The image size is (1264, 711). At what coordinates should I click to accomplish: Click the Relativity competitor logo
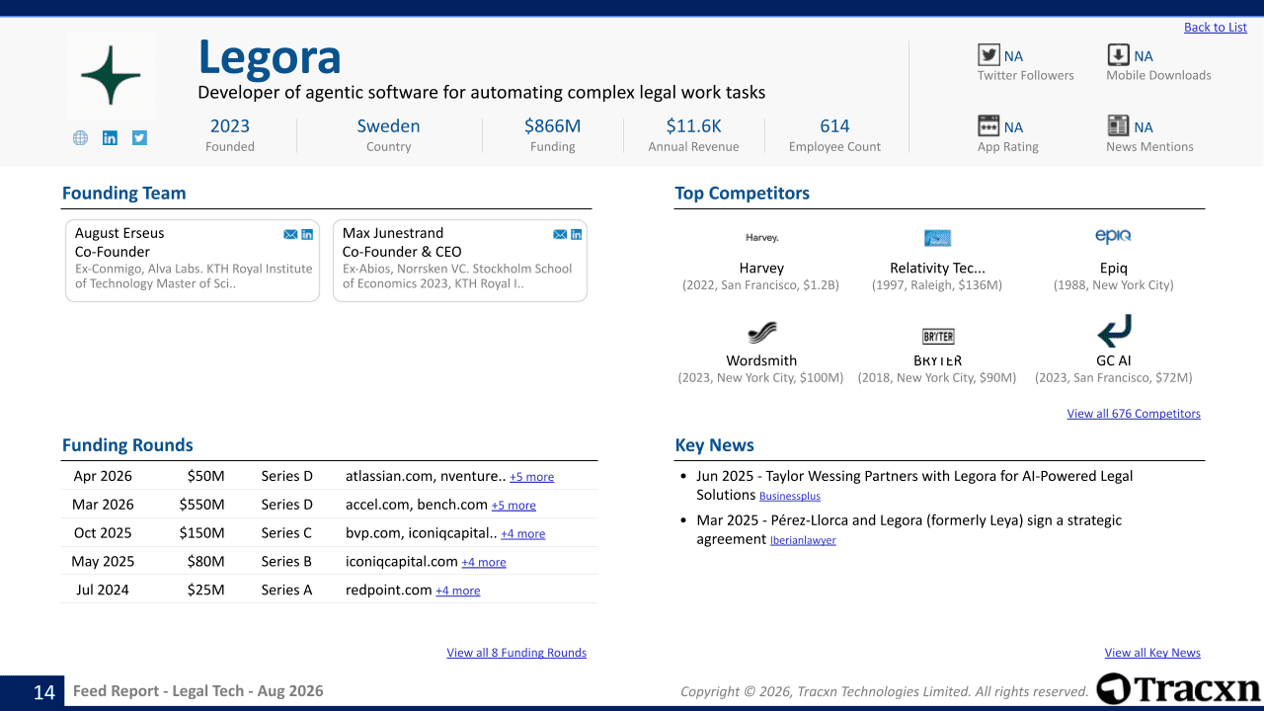[x=937, y=238]
